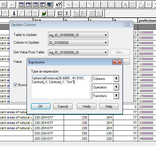
Task: Select the Polygon drawing tool
Action: coord(97,5)
